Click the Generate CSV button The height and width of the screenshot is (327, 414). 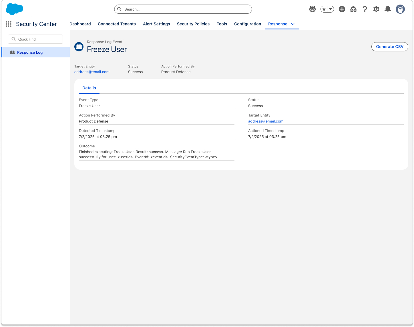pyautogui.click(x=390, y=47)
